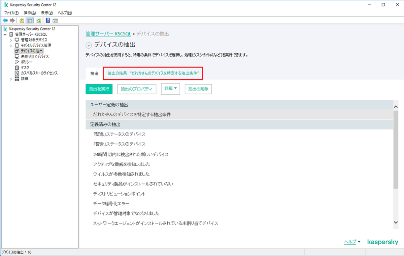Click the Kaspersky logo in title bar

pyautogui.click(x=6, y=5)
